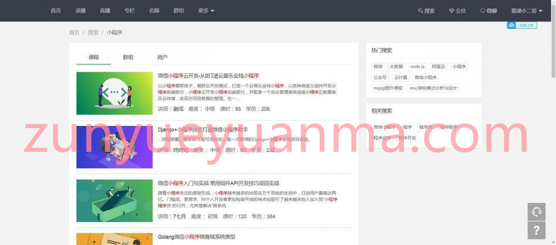556x245 pixels.
Task: Go to 首页 in the top navigation
Action: click(x=56, y=11)
